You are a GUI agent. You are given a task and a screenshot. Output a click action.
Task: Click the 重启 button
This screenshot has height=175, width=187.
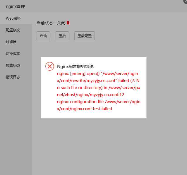point(62,36)
